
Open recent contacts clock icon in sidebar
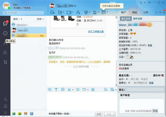(5, 33)
